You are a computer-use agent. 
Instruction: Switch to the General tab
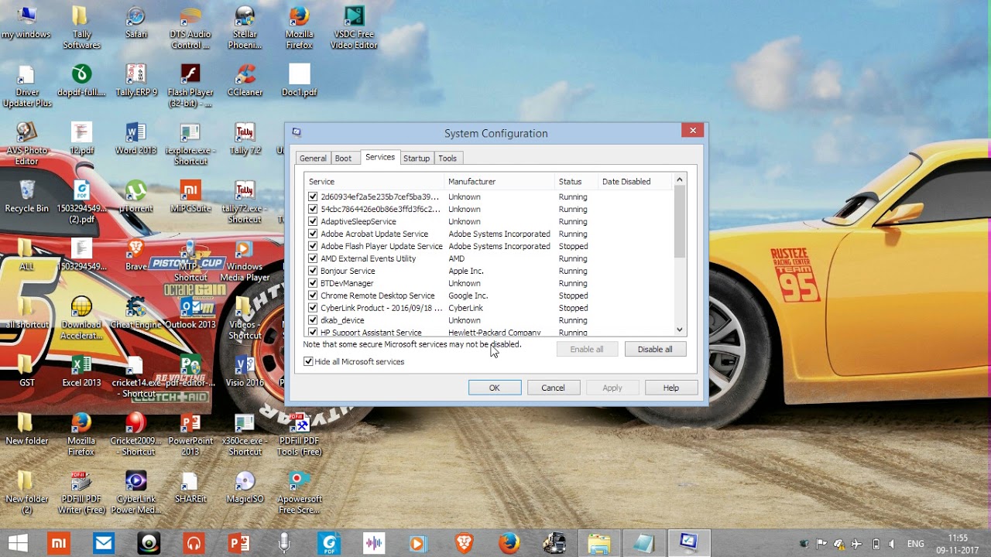pyautogui.click(x=313, y=158)
